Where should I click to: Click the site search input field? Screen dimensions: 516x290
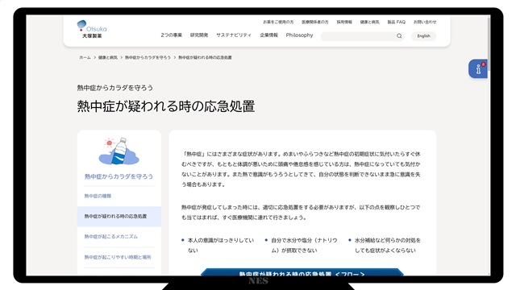[362, 35]
